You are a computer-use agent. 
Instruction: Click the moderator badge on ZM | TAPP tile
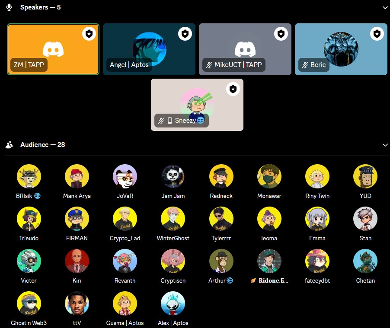89,34
